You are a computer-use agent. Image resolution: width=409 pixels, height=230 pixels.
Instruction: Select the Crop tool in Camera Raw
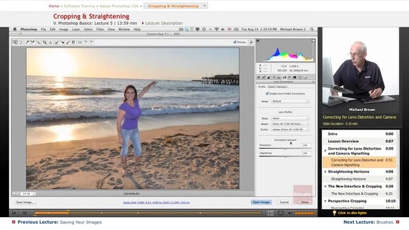[45, 42]
